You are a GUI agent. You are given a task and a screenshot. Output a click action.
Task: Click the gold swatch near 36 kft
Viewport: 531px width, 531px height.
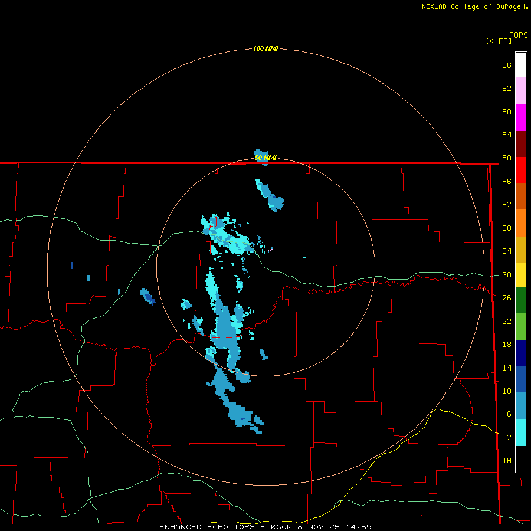521,250
